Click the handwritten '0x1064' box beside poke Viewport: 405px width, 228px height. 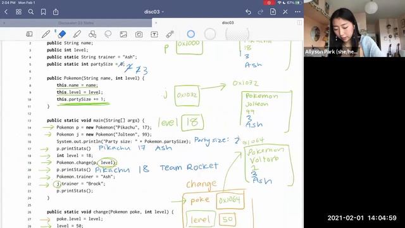pyautogui.click(x=230, y=200)
